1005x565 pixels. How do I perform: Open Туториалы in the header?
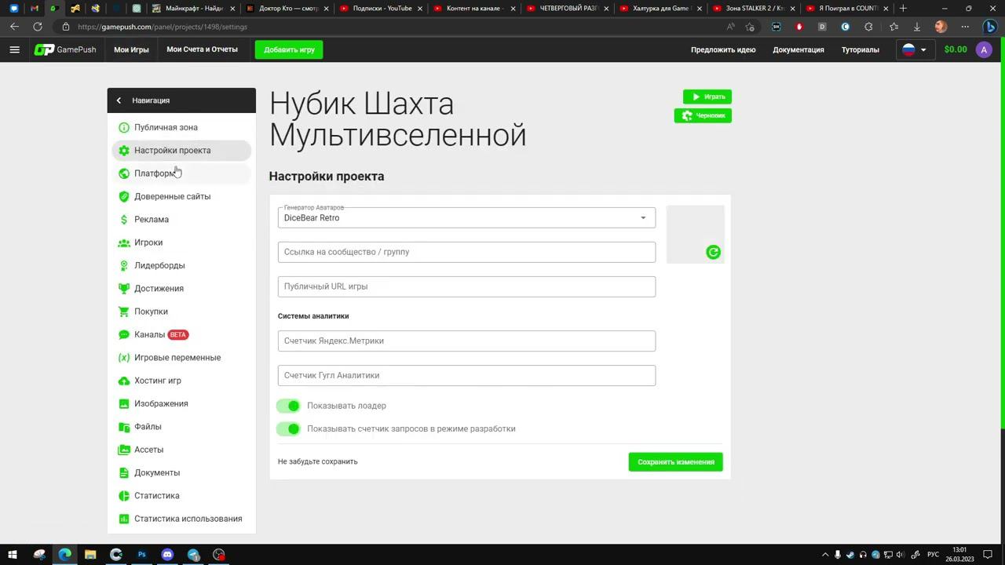(x=861, y=49)
